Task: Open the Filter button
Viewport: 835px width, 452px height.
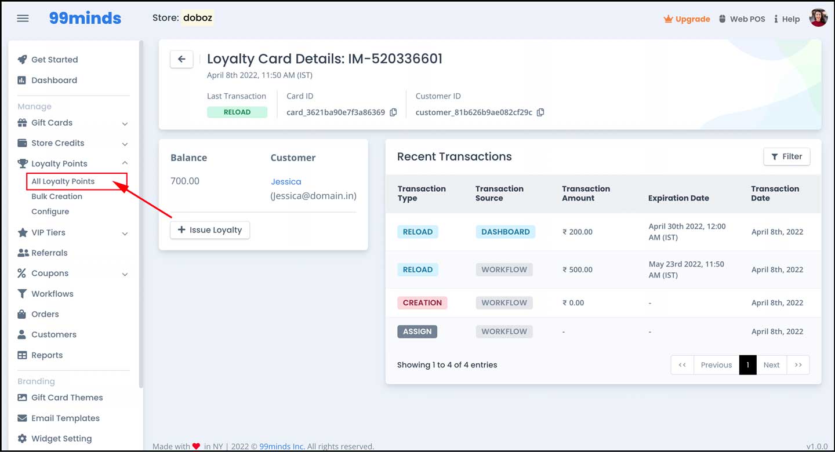Action: coord(786,156)
